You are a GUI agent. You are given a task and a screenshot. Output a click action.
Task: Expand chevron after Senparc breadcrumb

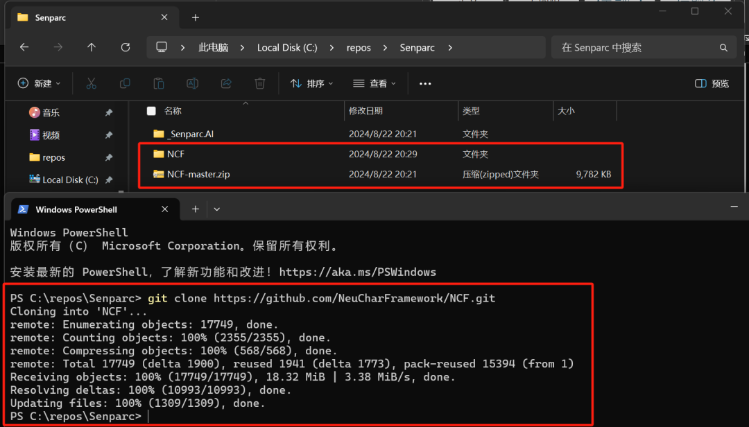[450, 48]
